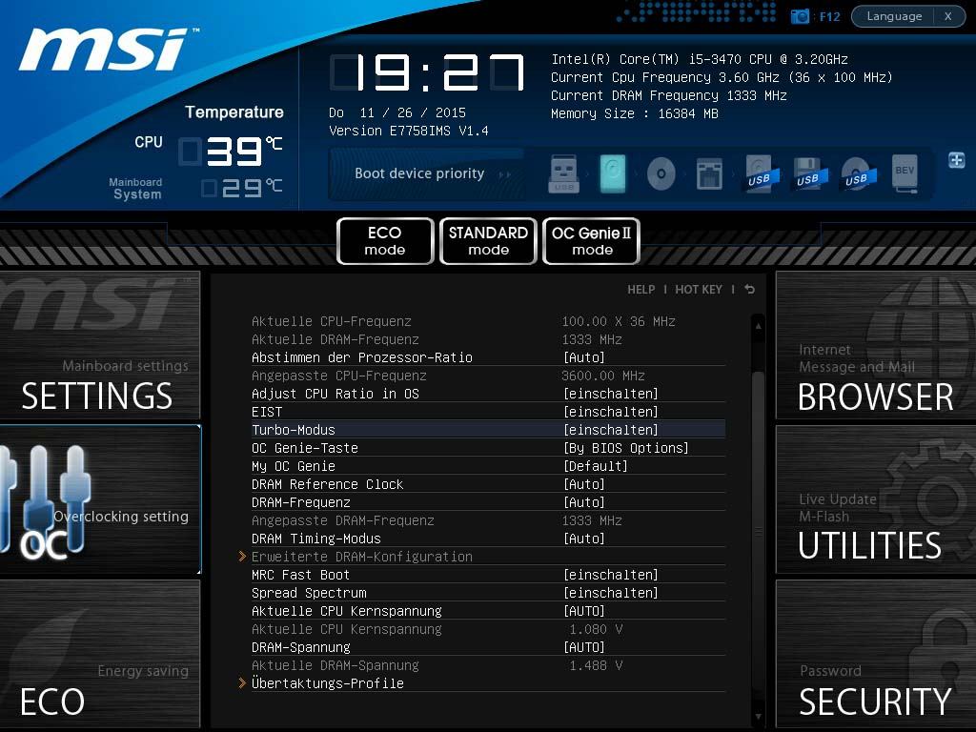The image size is (976, 732).
Task: Toggle MRC Fast Boot [einschalten] setting
Action: click(488, 575)
